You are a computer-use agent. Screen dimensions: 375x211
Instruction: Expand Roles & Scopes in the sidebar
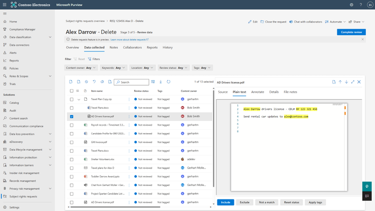tap(50, 76)
